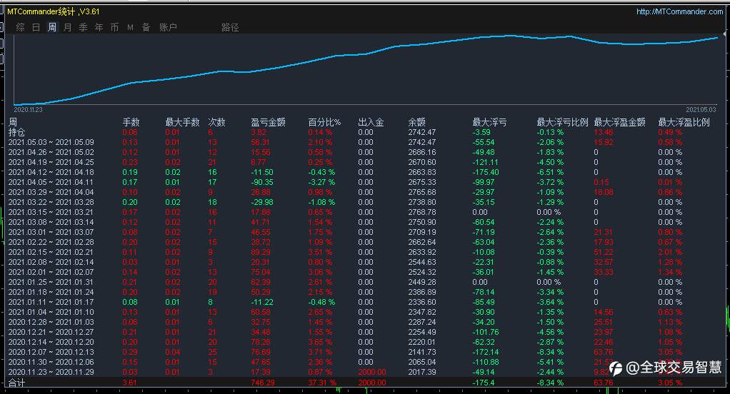
Task: Click total profit value 746.29
Action: [263, 383]
